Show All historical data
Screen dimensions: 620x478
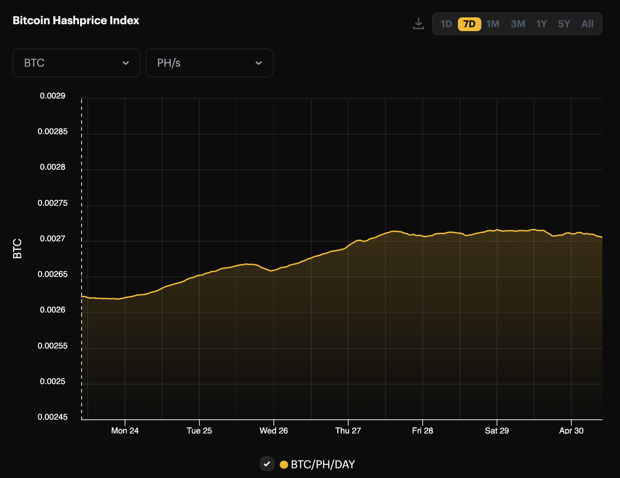587,24
